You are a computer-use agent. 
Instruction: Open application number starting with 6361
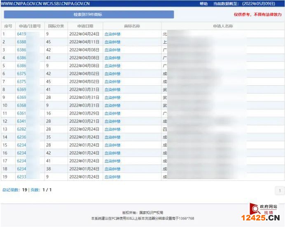point(21,113)
